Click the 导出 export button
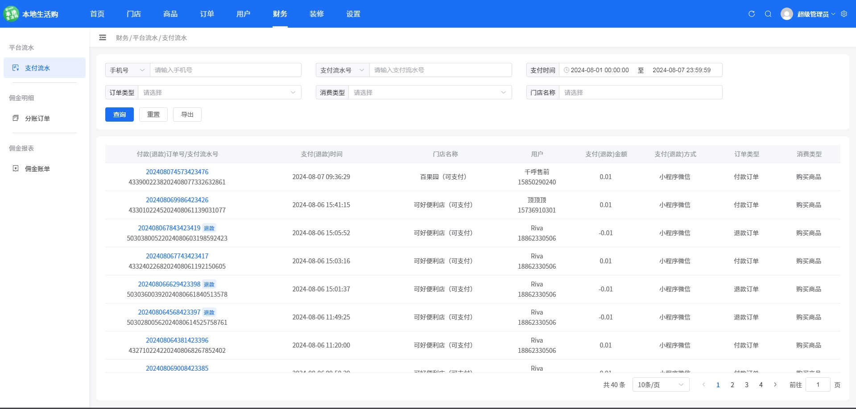856x409 pixels. pyautogui.click(x=187, y=115)
